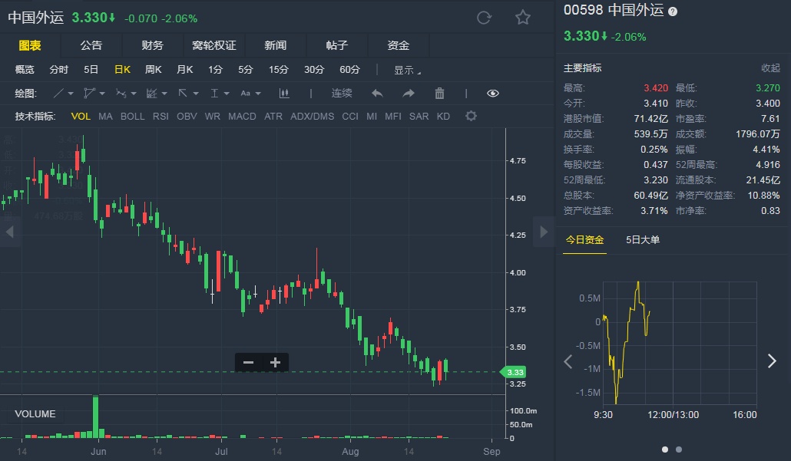
Task: Open the 窝轮权证 warrants tab
Action: [214, 45]
